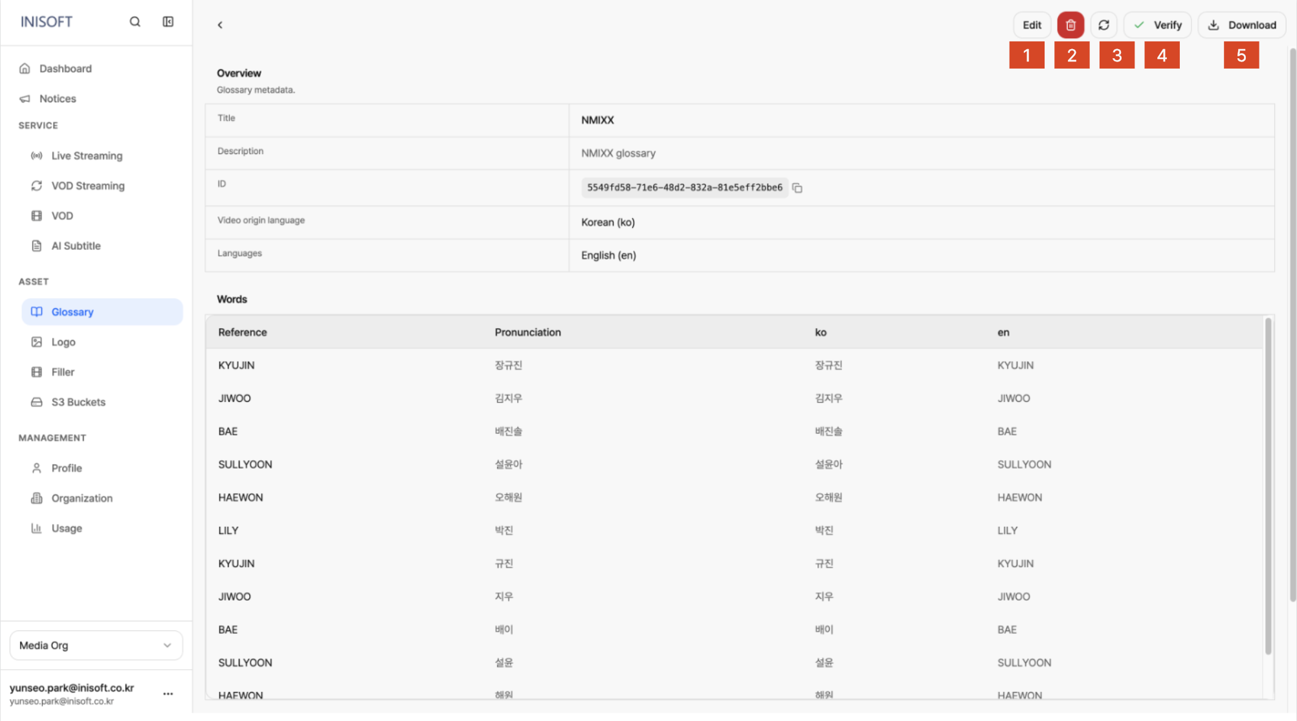The width and height of the screenshot is (1297, 721).
Task: Open Profile under Management
Action: point(102,468)
